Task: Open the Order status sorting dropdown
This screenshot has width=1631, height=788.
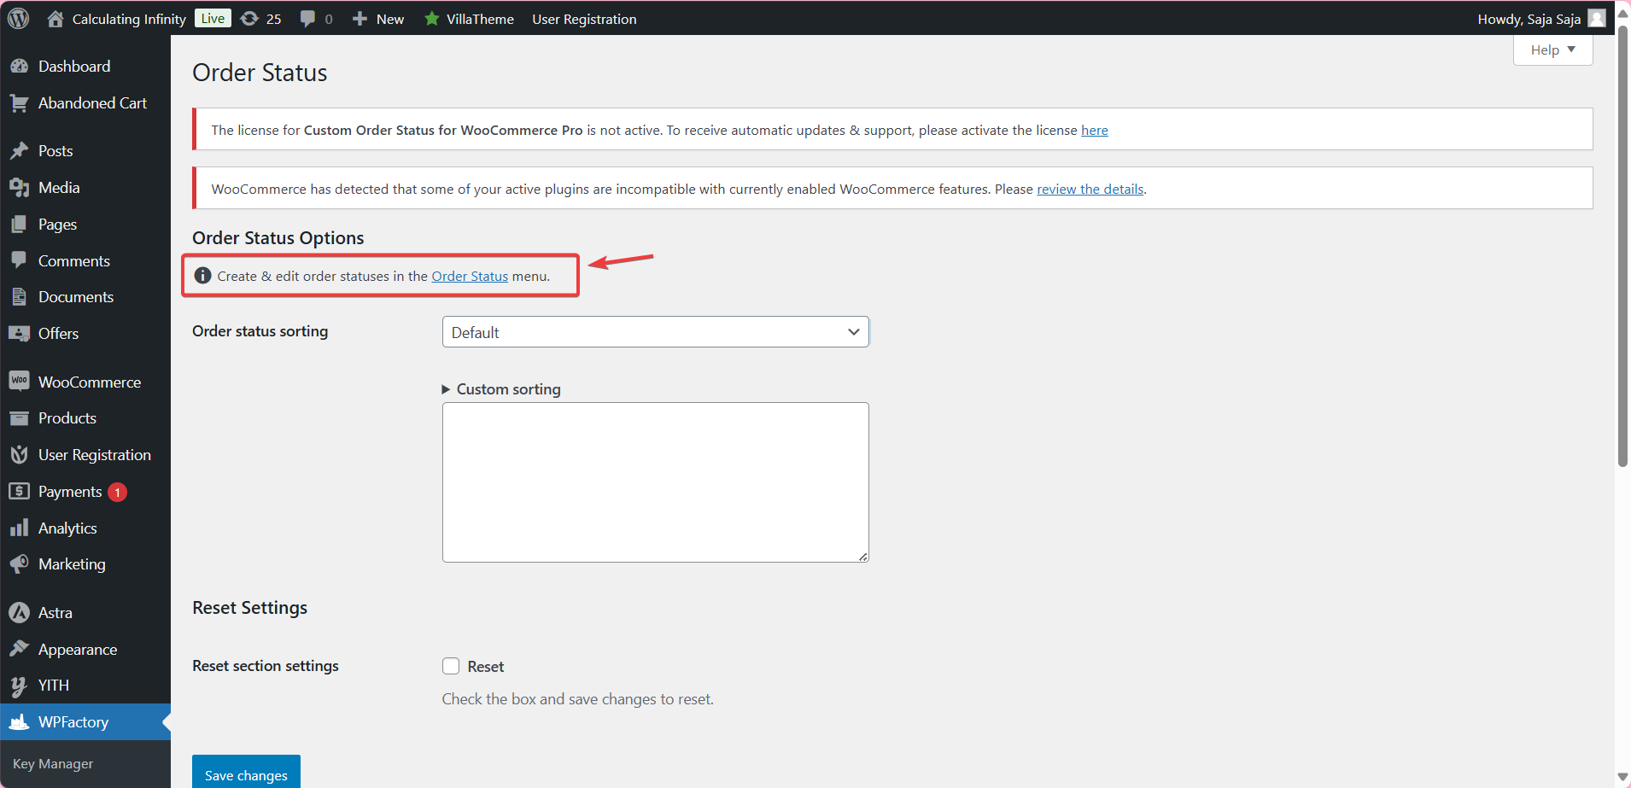Action: pyautogui.click(x=654, y=331)
